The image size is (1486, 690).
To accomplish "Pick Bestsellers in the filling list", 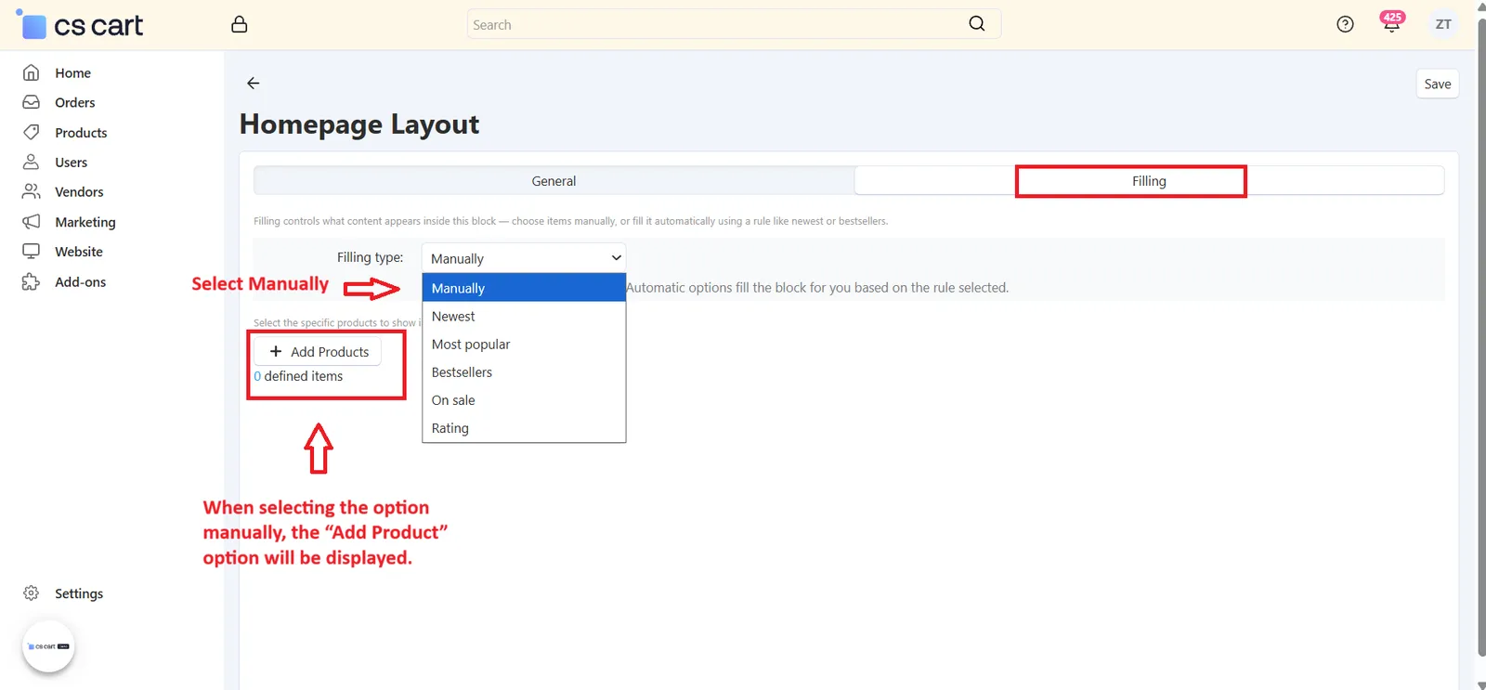I will click(524, 372).
